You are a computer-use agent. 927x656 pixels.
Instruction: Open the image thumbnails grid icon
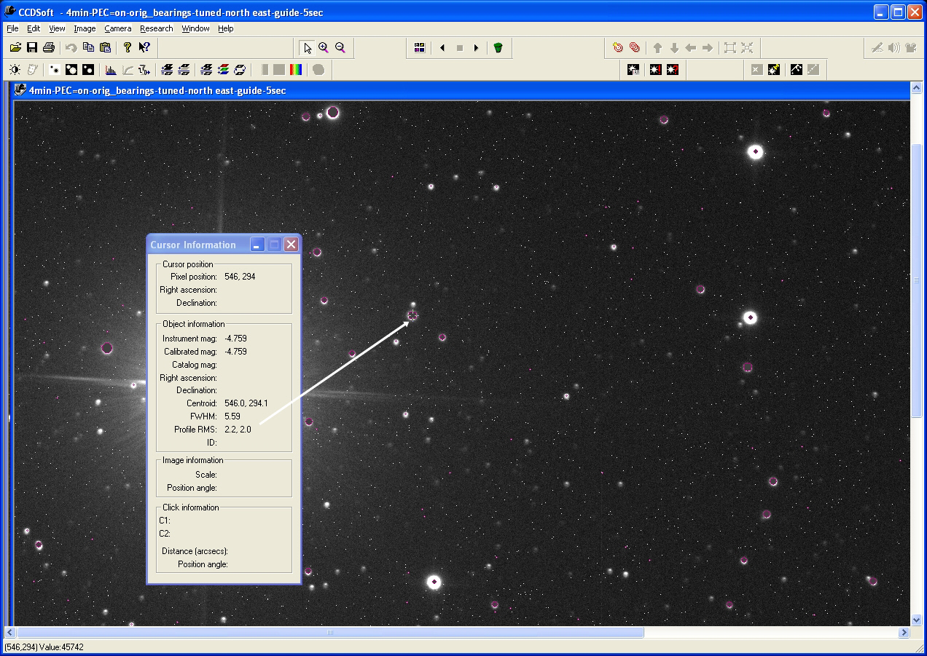click(x=420, y=48)
